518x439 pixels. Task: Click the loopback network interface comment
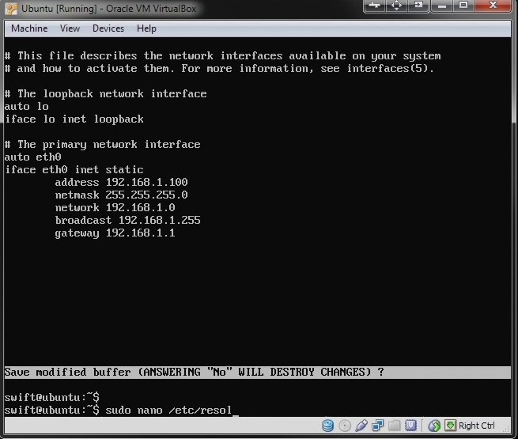pos(106,94)
